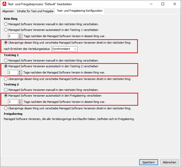Decrease days value in Kein Ring spinner
The height and width of the screenshot is (167, 181).
tap(20, 37)
